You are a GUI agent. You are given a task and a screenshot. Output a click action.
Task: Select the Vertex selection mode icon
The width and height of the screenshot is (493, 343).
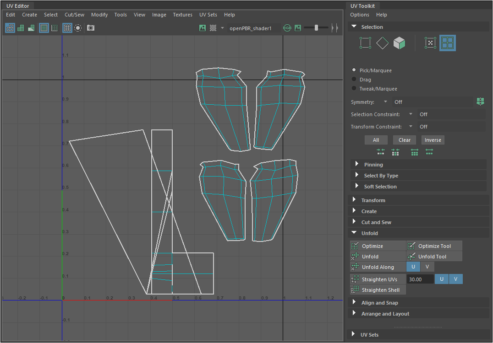tap(365, 43)
